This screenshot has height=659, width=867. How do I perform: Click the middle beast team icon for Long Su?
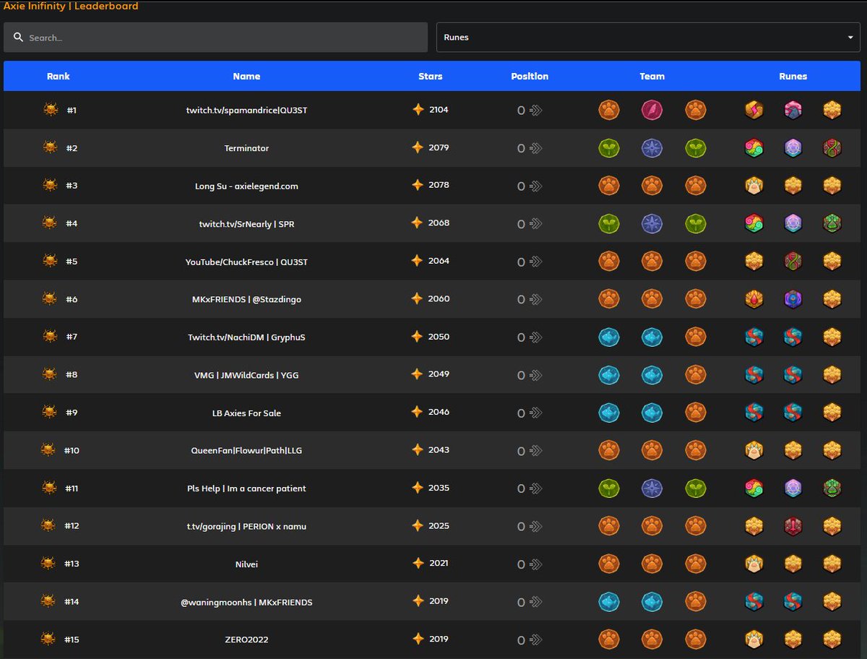coord(652,186)
